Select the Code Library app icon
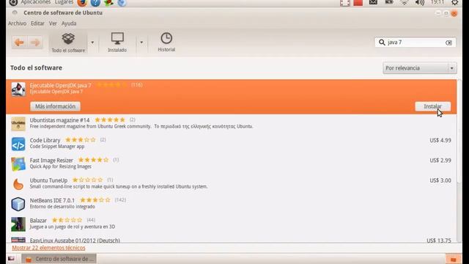The image size is (469, 264). click(18, 144)
